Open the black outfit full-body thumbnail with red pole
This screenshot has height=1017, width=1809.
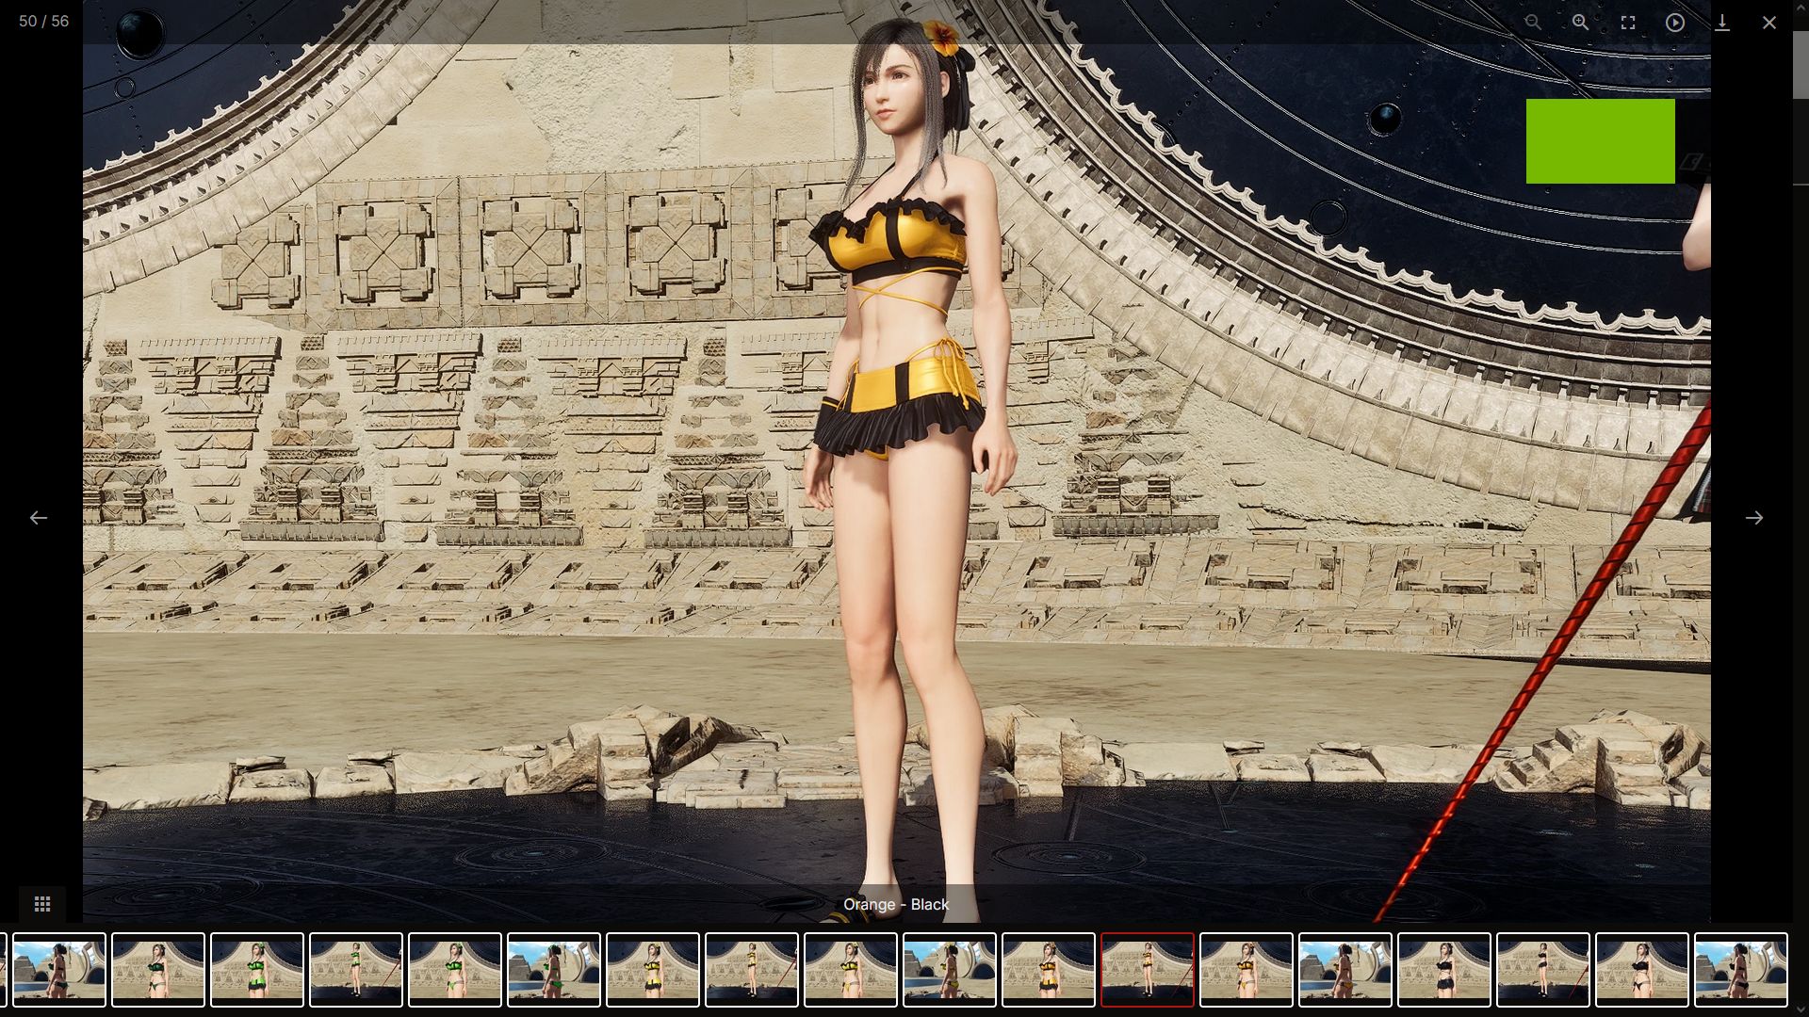1542,969
